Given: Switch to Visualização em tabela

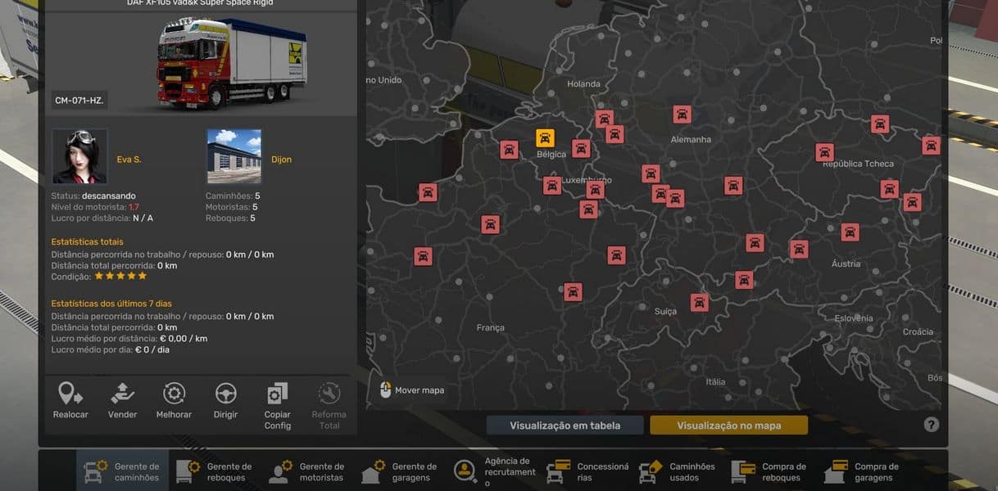Looking at the screenshot, I should [x=565, y=426].
